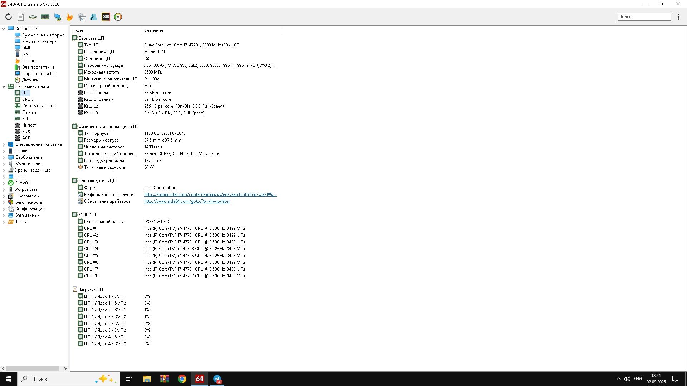The image size is (687, 386).
Task: Expand the Сеть tree node
Action: (4, 177)
